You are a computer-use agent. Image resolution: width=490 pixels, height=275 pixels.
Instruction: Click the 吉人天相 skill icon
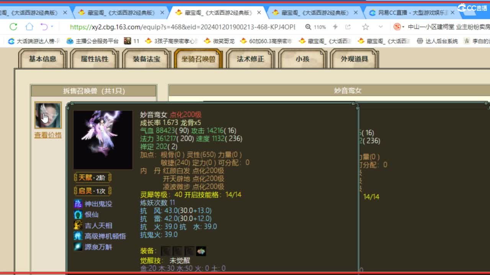78,225
